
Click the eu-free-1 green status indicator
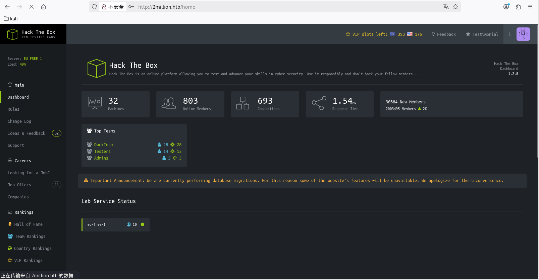click(143, 224)
